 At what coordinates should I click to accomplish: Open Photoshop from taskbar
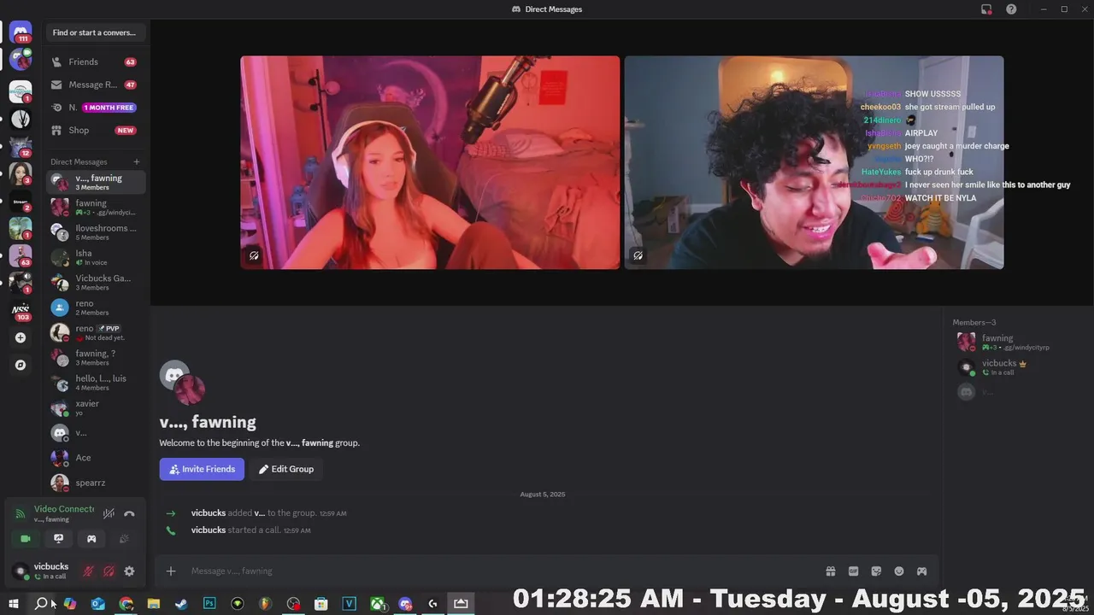coord(209,604)
